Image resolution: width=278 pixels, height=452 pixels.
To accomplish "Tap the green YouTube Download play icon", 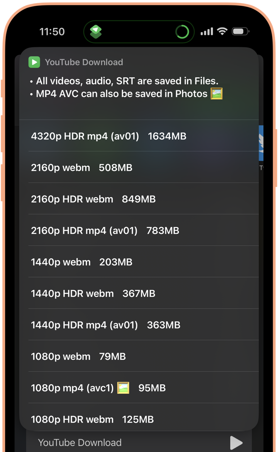I will pos(34,62).
